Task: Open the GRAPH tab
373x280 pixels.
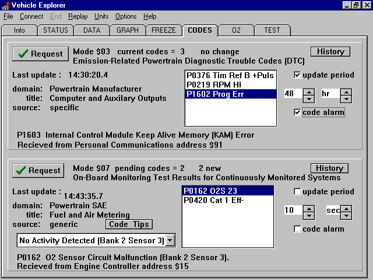Action: [x=127, y=30]
